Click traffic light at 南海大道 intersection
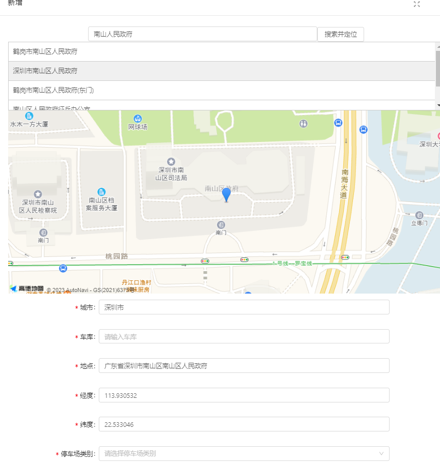 345,257
